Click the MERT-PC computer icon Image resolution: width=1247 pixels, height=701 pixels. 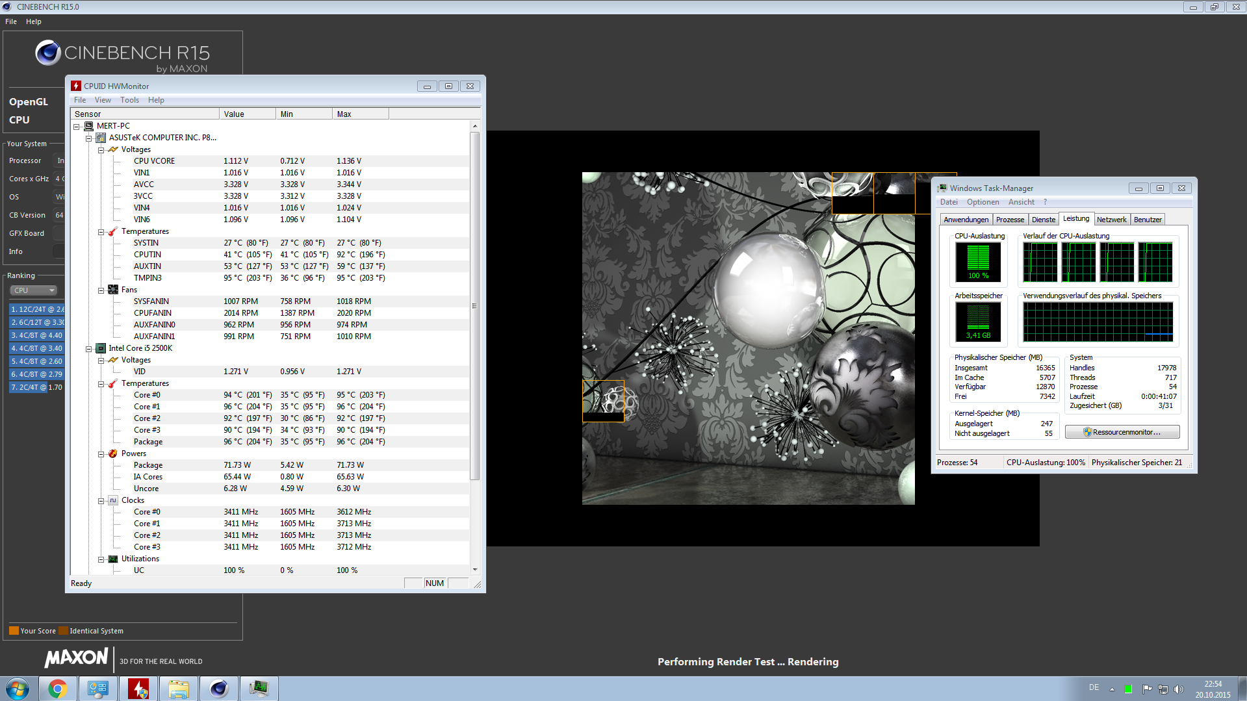click(x=88, y=126)
